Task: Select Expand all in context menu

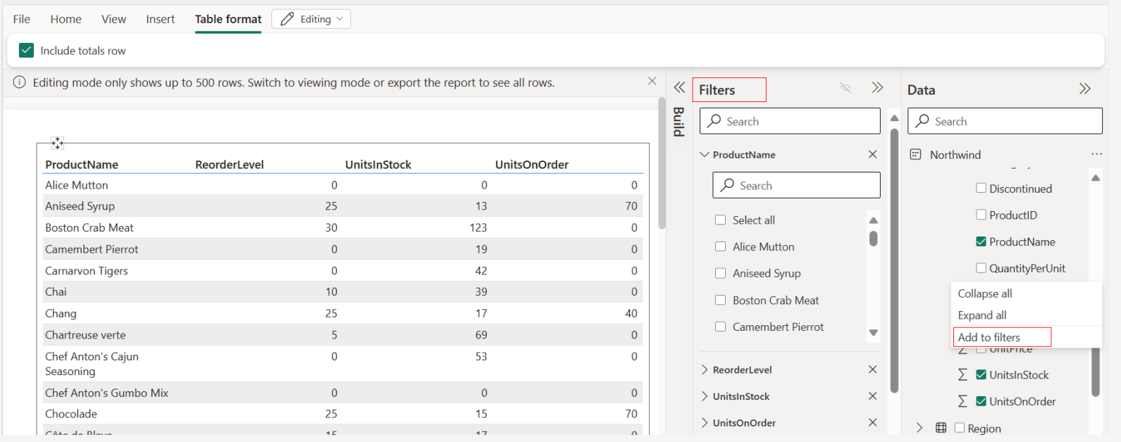Action: (982, 315)
